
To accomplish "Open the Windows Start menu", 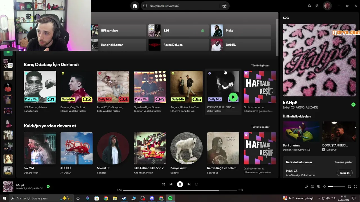I will click(x=4, y=198).
